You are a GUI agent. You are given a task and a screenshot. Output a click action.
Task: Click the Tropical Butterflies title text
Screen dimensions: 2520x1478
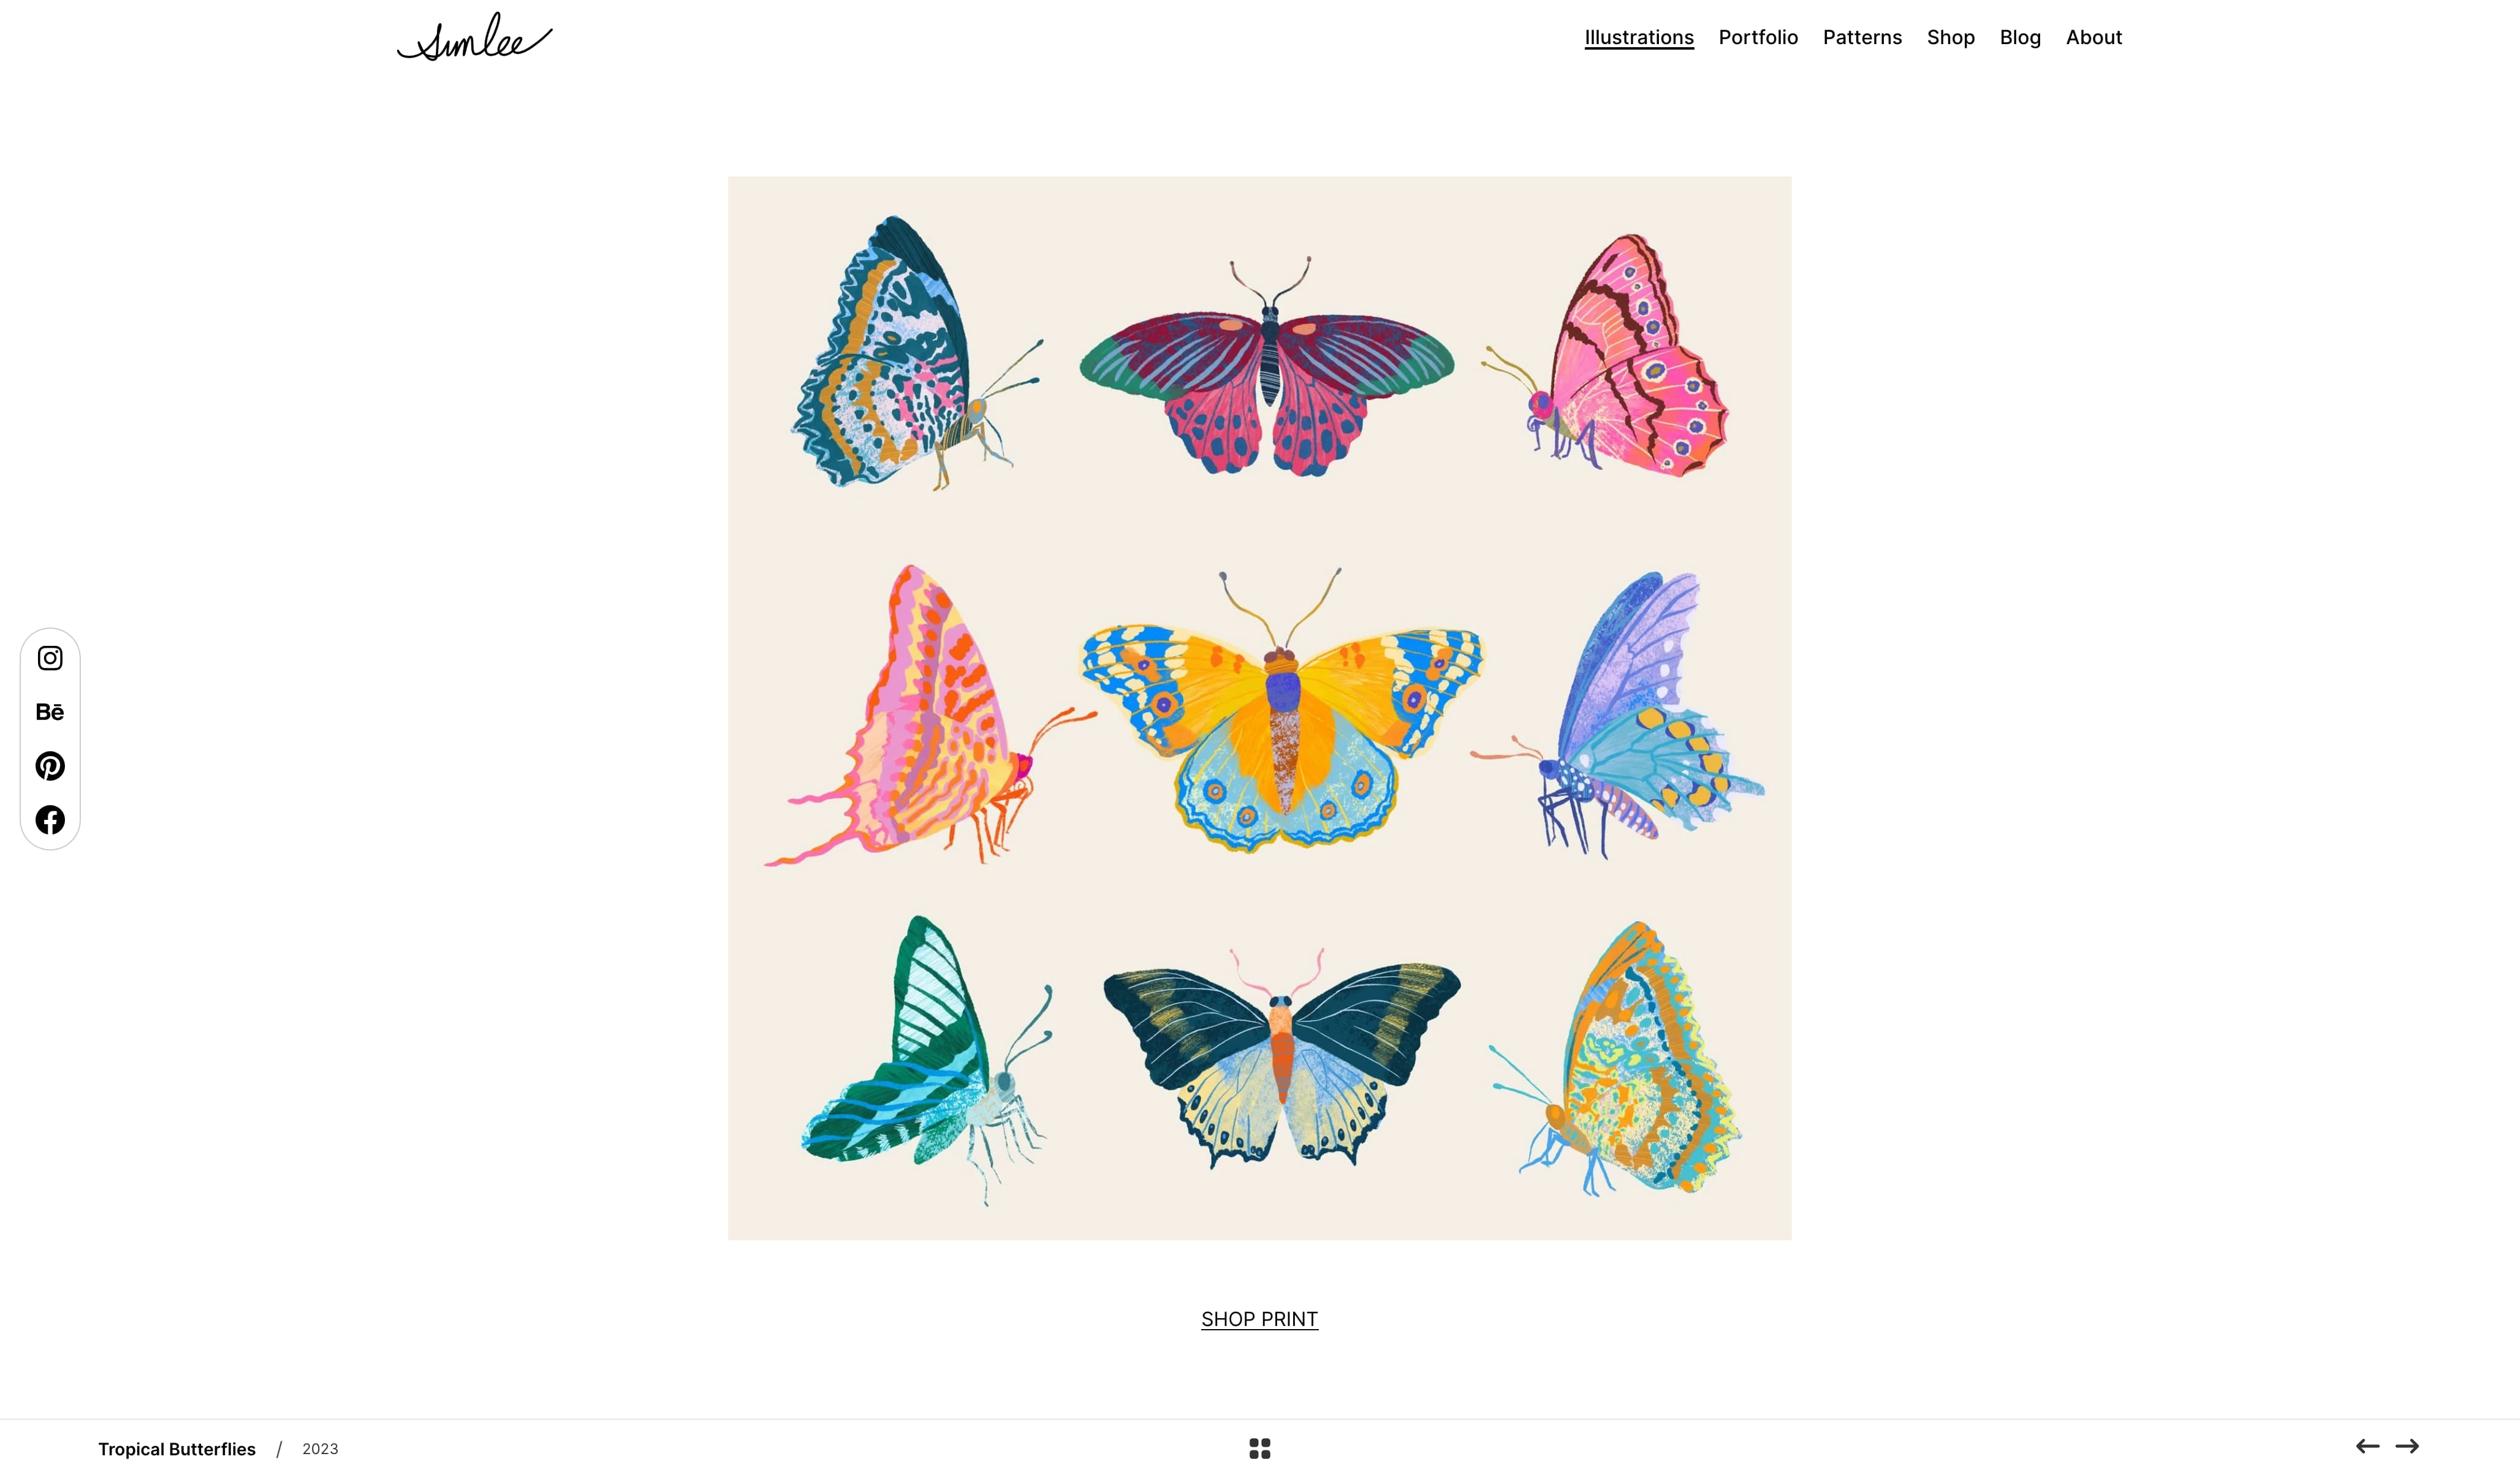(x=177, y=1449)
